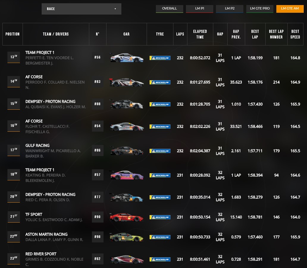The width and height of the screenshot is (307, 268).
Task: Click the Michelin tyre logo for car #90
Action: click(x=160, y=217)
